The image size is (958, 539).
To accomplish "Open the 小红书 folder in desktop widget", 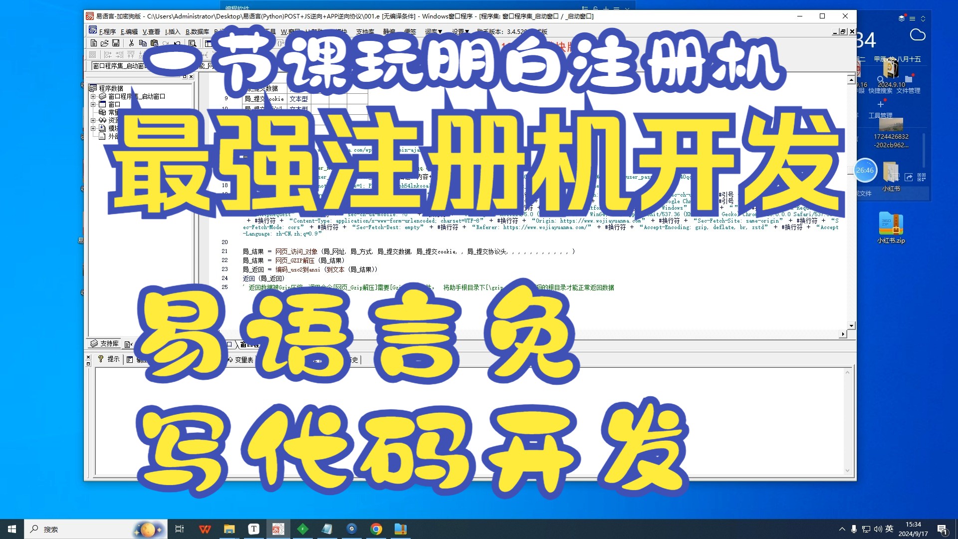I will tap(891, 177).
